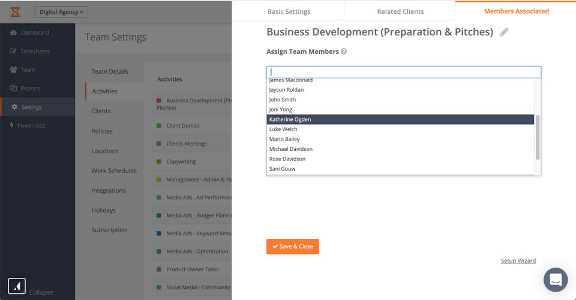
Task: Click the Power-Ups lightning icon
Action: pyautogui.click(x=11, y=126)
